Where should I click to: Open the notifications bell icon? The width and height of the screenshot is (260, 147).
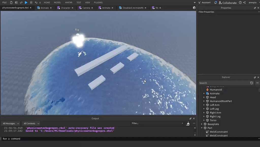click(x=216, y=3)
